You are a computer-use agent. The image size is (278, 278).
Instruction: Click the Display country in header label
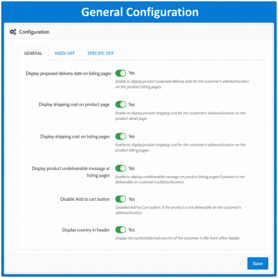coord(86,230)
